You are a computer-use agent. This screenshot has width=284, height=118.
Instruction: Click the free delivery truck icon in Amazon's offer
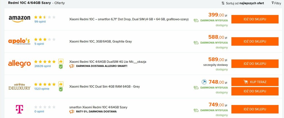point(196,20)
